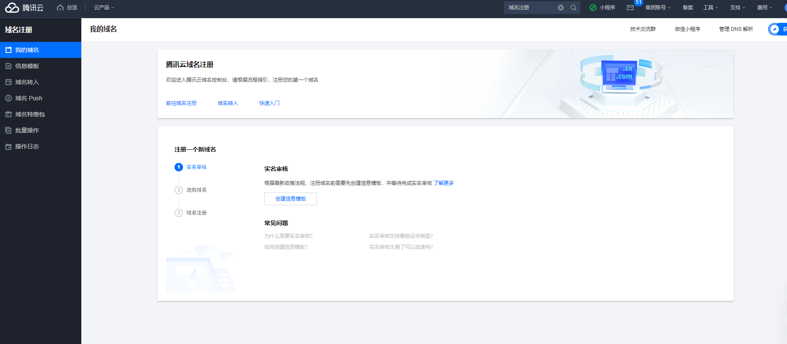787x344 pixels.
Task: Select 域名特惠包 in the sidebar
Action: click(x=41, y=114)
